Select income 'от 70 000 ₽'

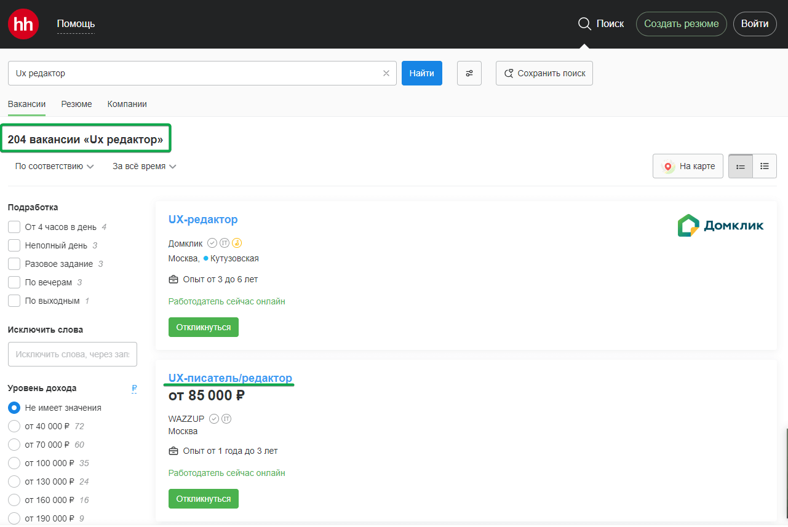click(14, 445)
